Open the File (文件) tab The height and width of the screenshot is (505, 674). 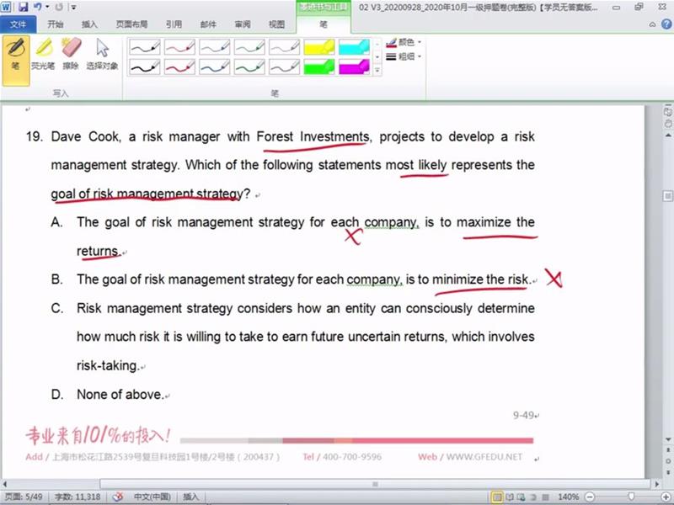18,24
